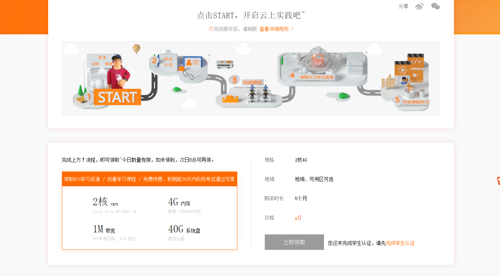Image resolution: width=500 pixels, height=276 pixels.
Task: Click the 点击START，开启云上实践吧 heading
Action: click(x=251, y=15)
